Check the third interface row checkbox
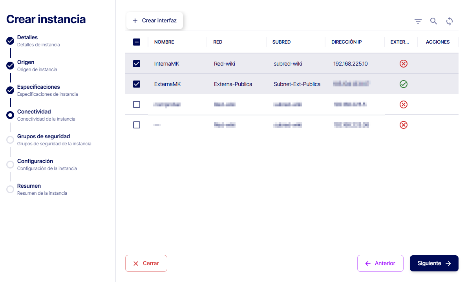The image size is (466, 282). [137, 104]
